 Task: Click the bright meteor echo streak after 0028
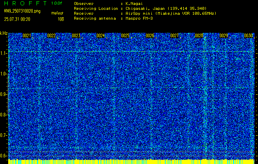click(205, 96)
